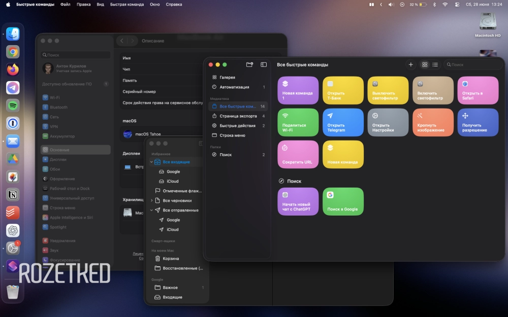Open the Быстрая команда menu
Screen dimensions: 508x317
127,5
